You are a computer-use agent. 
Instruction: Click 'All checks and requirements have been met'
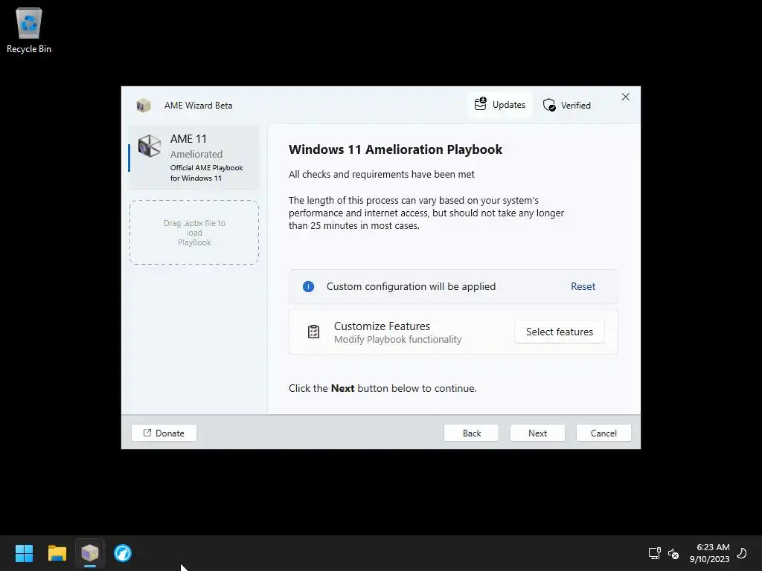click(x=382, y=174)
